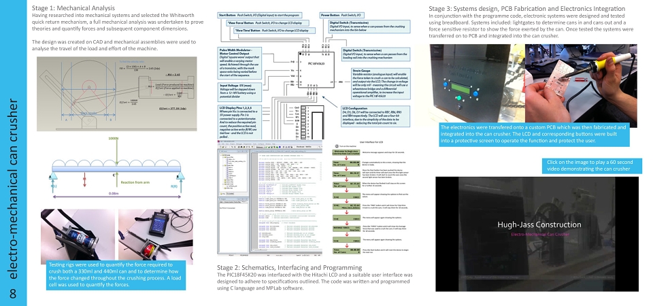Open the MPLab code editor screenshot
The height and width of the screenshot is (306, 653).
pos(270,198)
